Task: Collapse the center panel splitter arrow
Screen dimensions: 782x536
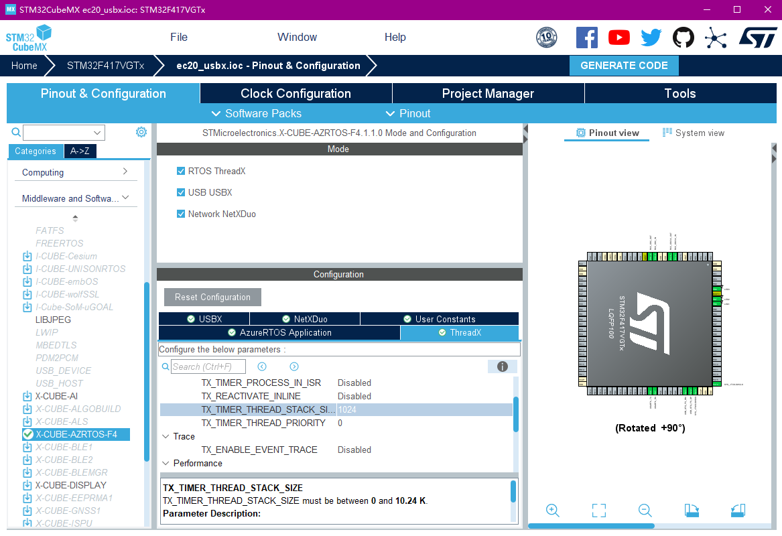Action: [525, 129]
